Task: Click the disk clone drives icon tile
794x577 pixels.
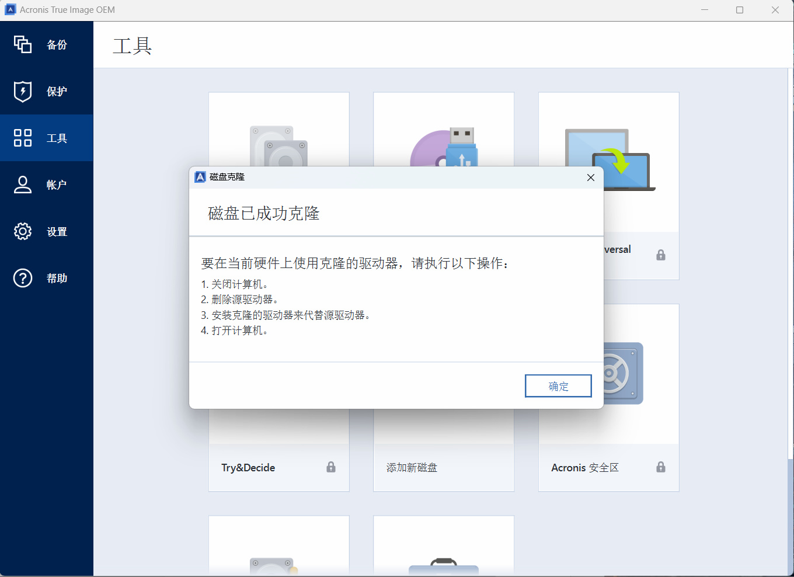Action: [279, 146]
